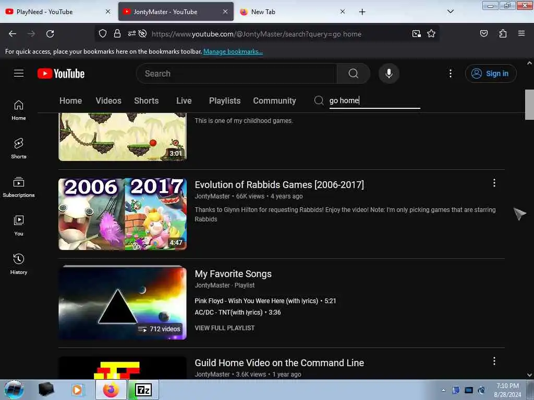The image size is (534, 400).
Task: Click the Sign in button
Action: pos(490,73)
